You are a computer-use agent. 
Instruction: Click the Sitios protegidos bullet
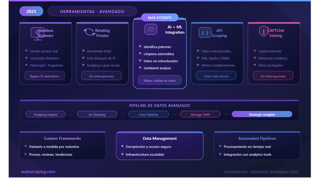tap(271, 66)
